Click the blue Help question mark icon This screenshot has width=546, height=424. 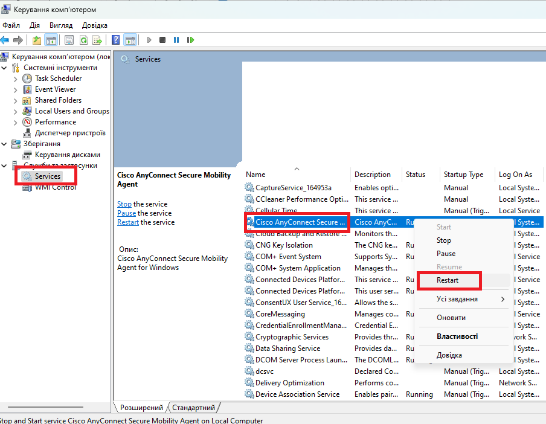pos(115,40)
